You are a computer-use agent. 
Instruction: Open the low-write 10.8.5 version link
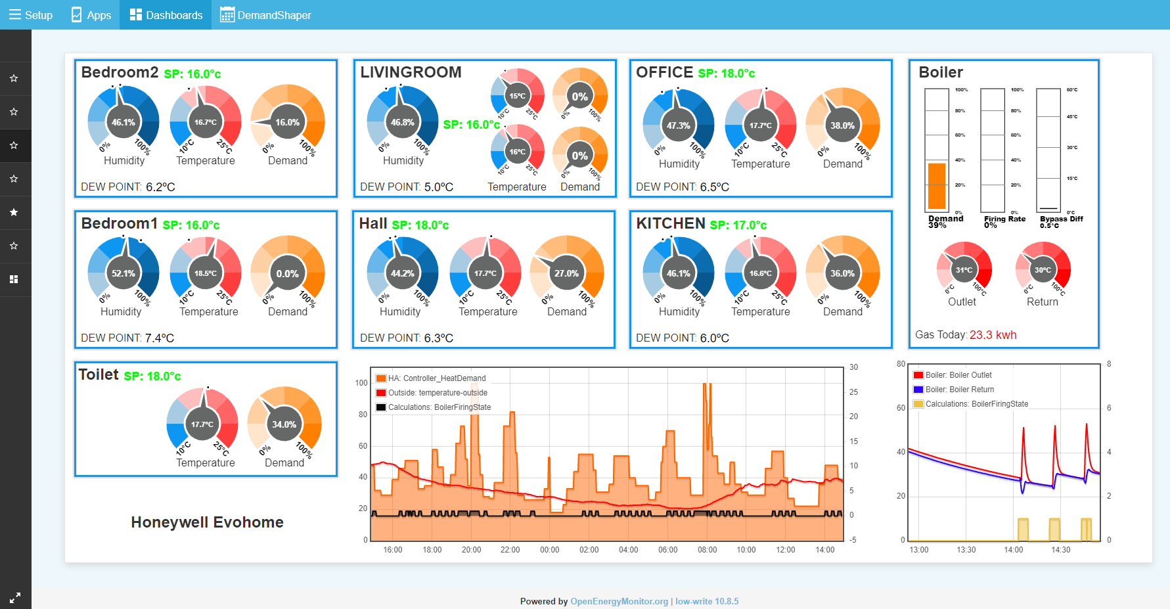tap(707, 601)
